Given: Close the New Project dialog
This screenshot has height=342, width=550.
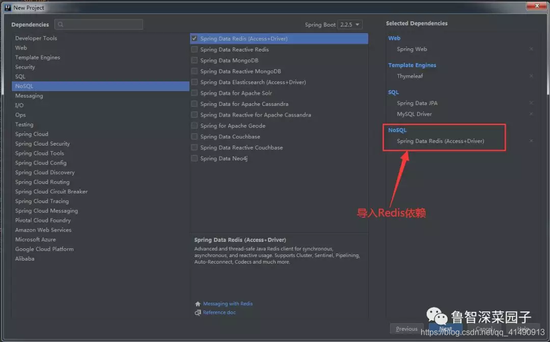Looking at the screenshot, I should [x=537, y=6].
